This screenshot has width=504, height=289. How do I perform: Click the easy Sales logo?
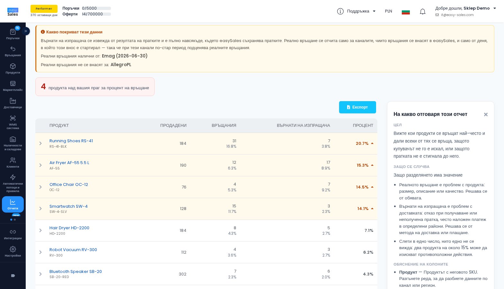[13, 12]
